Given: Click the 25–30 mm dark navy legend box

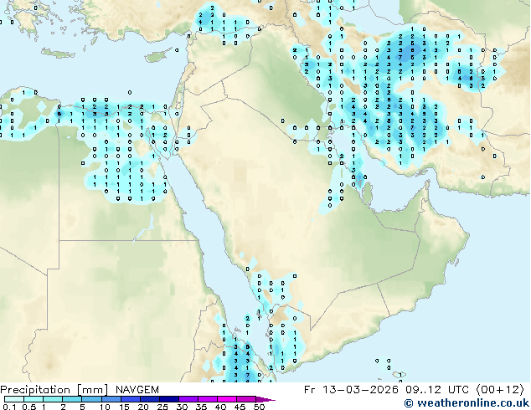Looking at the screenshot, I should click(169, 399).
